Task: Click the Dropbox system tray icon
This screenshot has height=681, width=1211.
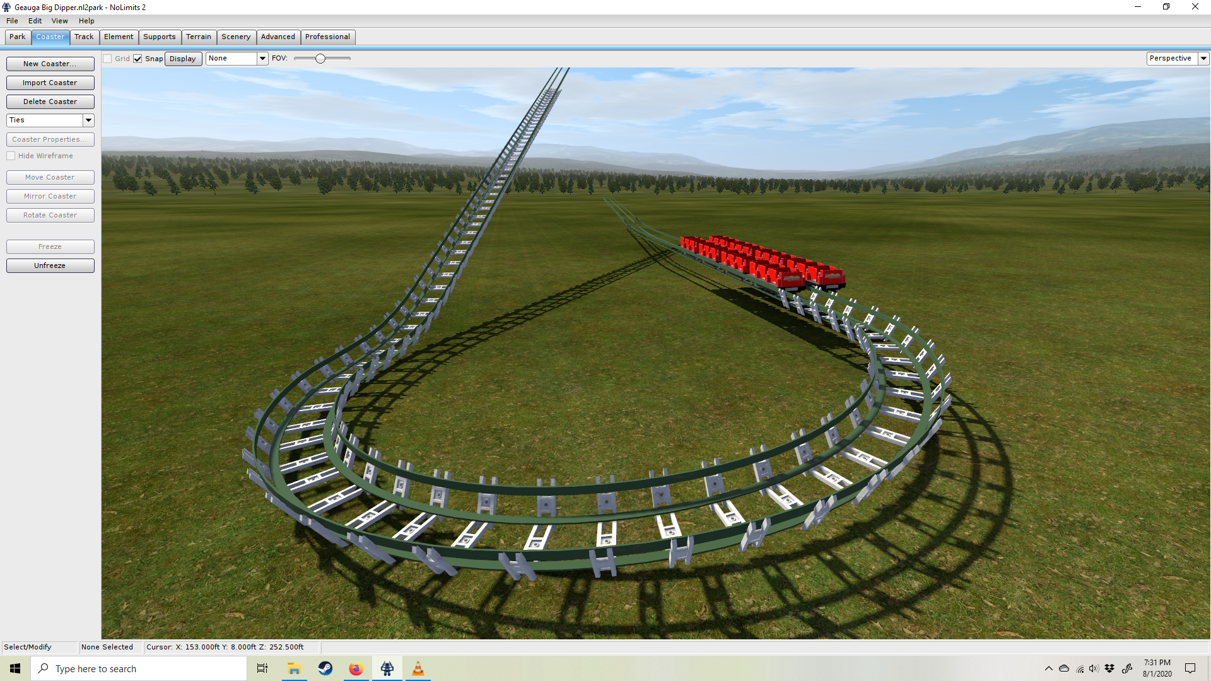Action: (1109, 668)
